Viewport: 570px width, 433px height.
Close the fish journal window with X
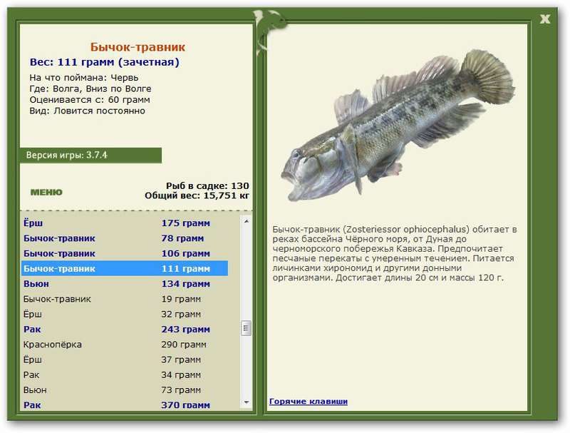pyautogui.click(x=544, y=19)
